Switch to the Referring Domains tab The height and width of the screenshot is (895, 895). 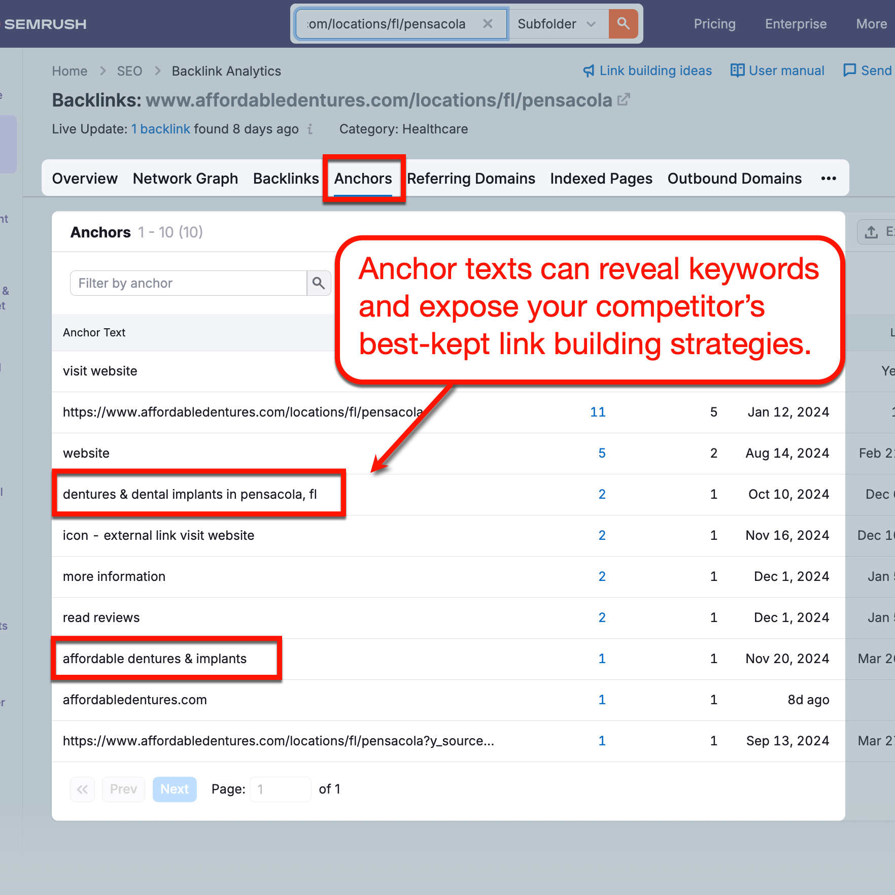click(x=471, y=179)
